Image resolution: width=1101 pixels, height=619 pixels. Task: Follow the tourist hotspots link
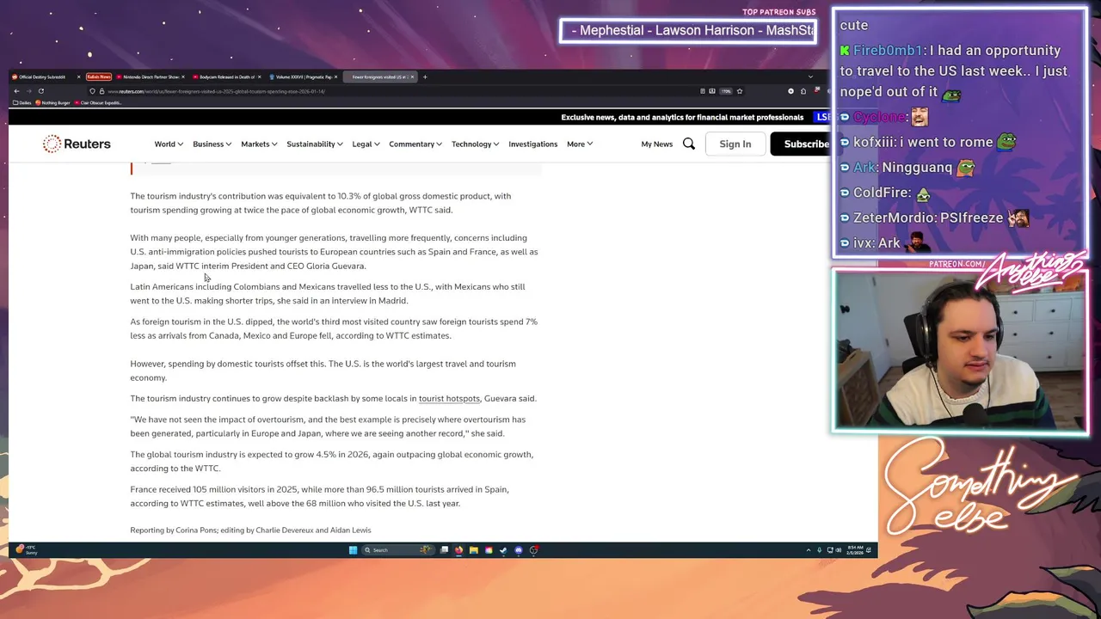coord(449,399)
